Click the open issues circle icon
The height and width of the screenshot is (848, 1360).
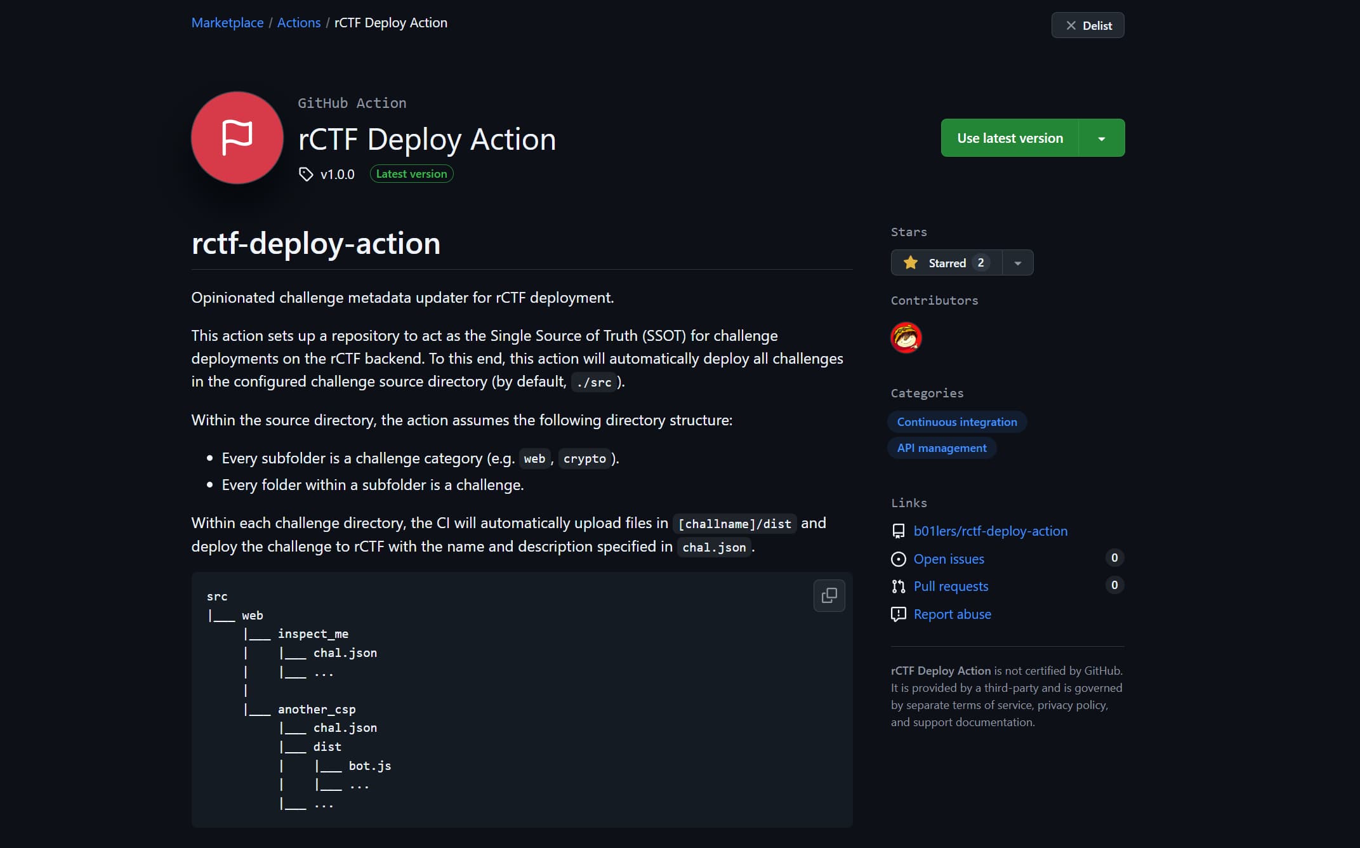(x=899, y=559)
